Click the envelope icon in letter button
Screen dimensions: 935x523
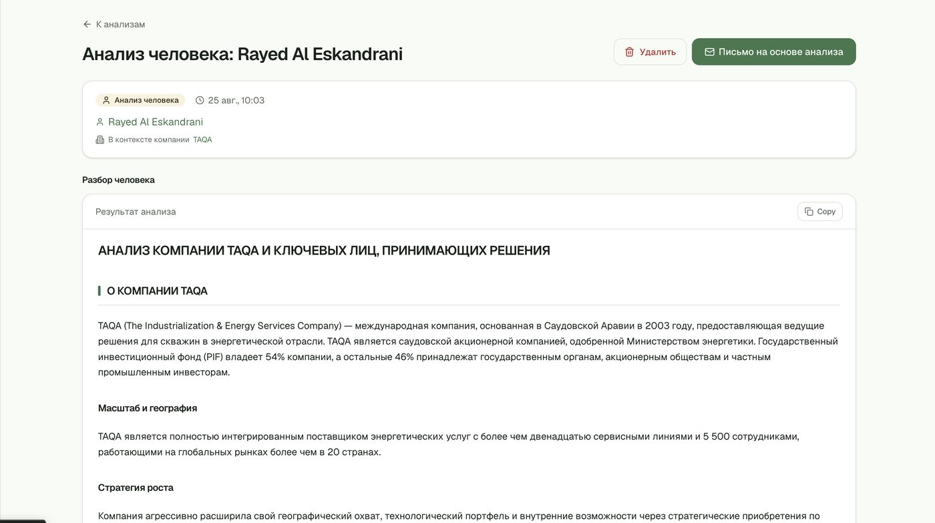tap(709, 52)
